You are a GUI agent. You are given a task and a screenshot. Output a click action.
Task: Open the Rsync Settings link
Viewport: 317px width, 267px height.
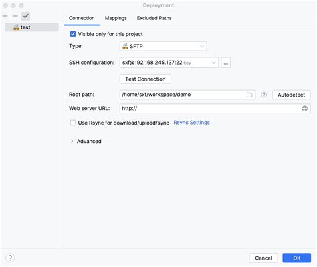[x=191, y=123]
